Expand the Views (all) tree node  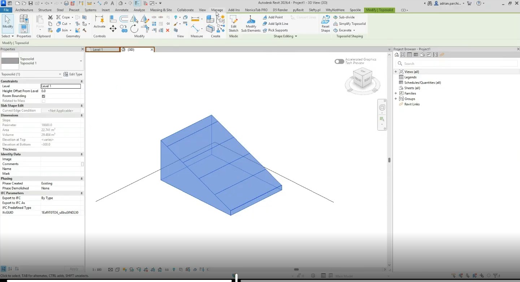click(x=396, y=72)
